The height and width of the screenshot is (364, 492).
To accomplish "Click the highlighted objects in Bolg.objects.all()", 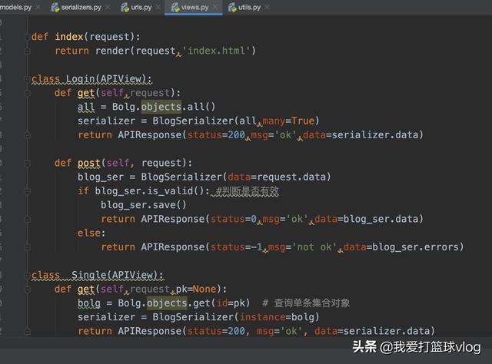I will tap(161, 107).
